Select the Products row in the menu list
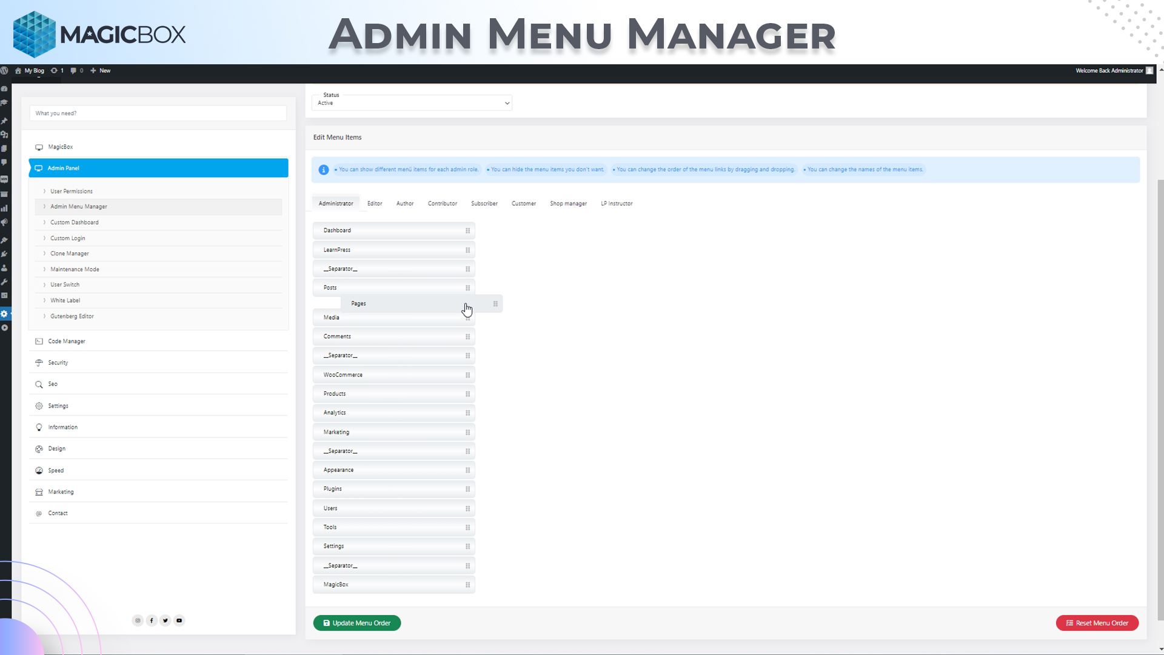The height and width of the screenshot is (655, 1164). click(x=394, y=394)
